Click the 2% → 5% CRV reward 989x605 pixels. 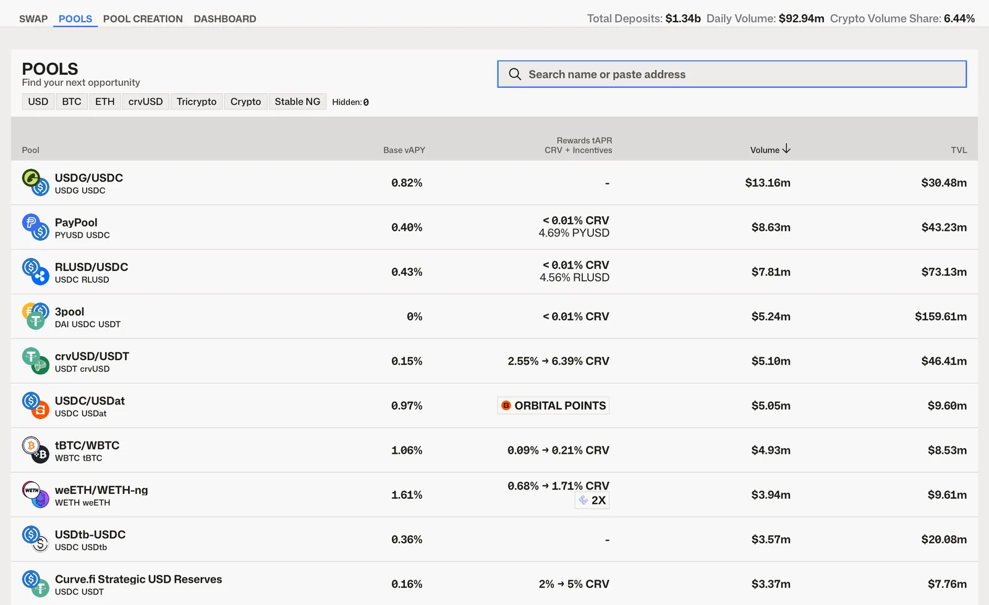[x=574, y=584]
